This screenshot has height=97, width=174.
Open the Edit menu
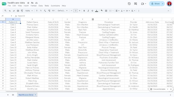(14, 6)
